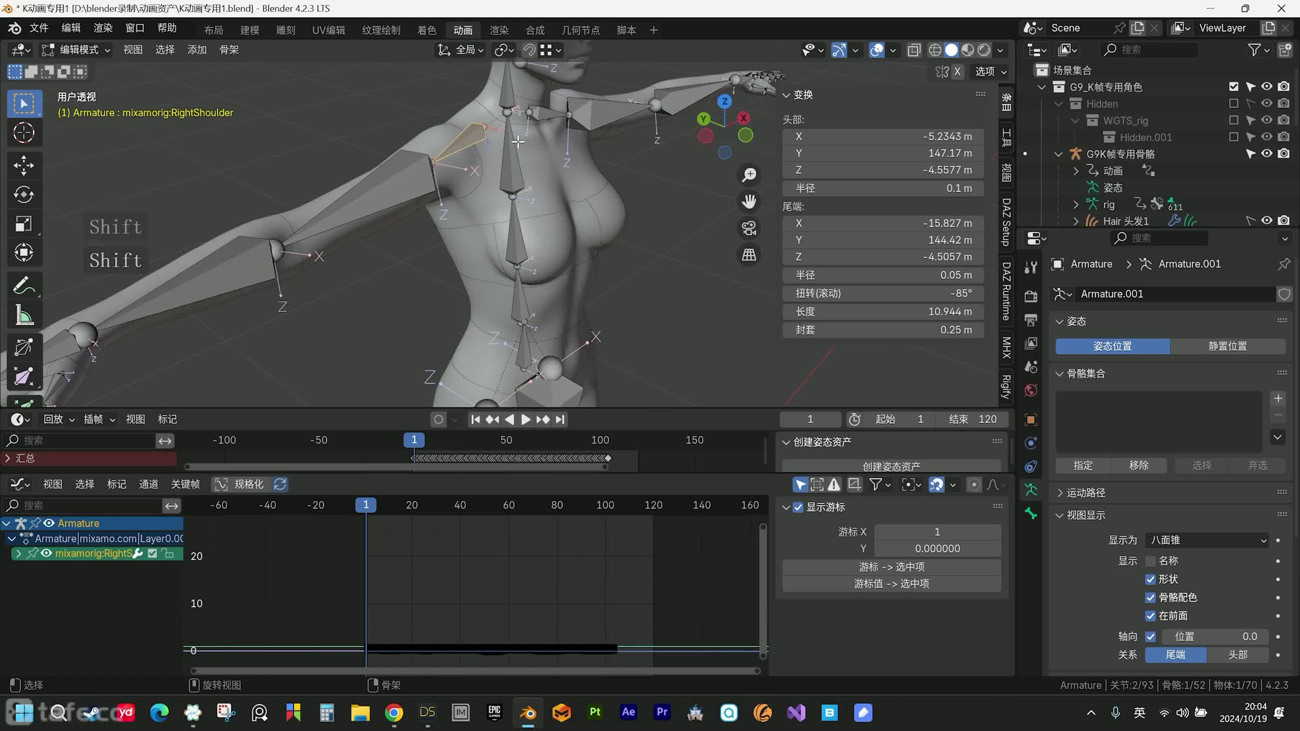The width and height of the screenshot is (1300, 731).
Task: Expand the 运动路径 panel
Action: (x=1085, y=492)
